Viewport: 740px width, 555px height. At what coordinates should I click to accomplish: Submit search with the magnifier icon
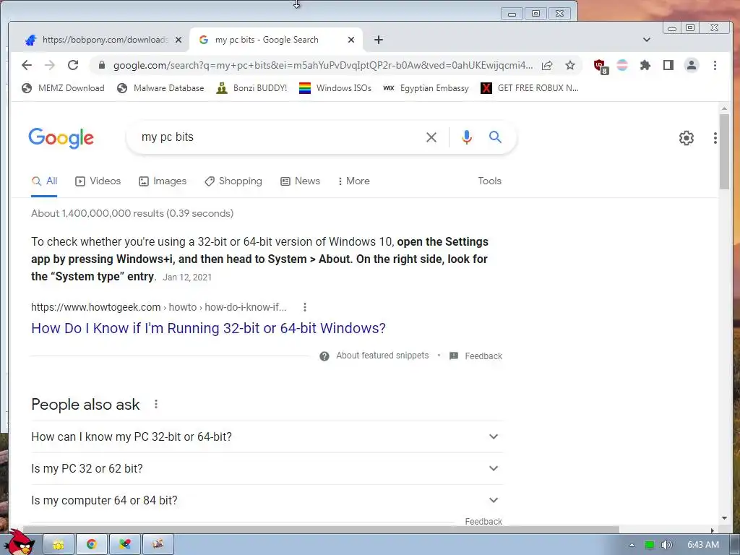pyautogui.click(x=495, y=137)
